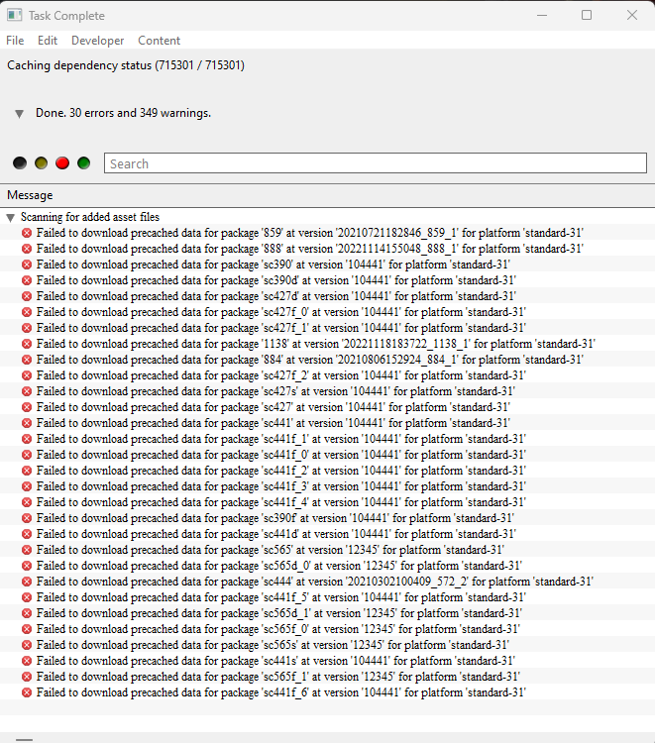
Task: Click the app icon in the title bar
Action: tap(14, 15)
